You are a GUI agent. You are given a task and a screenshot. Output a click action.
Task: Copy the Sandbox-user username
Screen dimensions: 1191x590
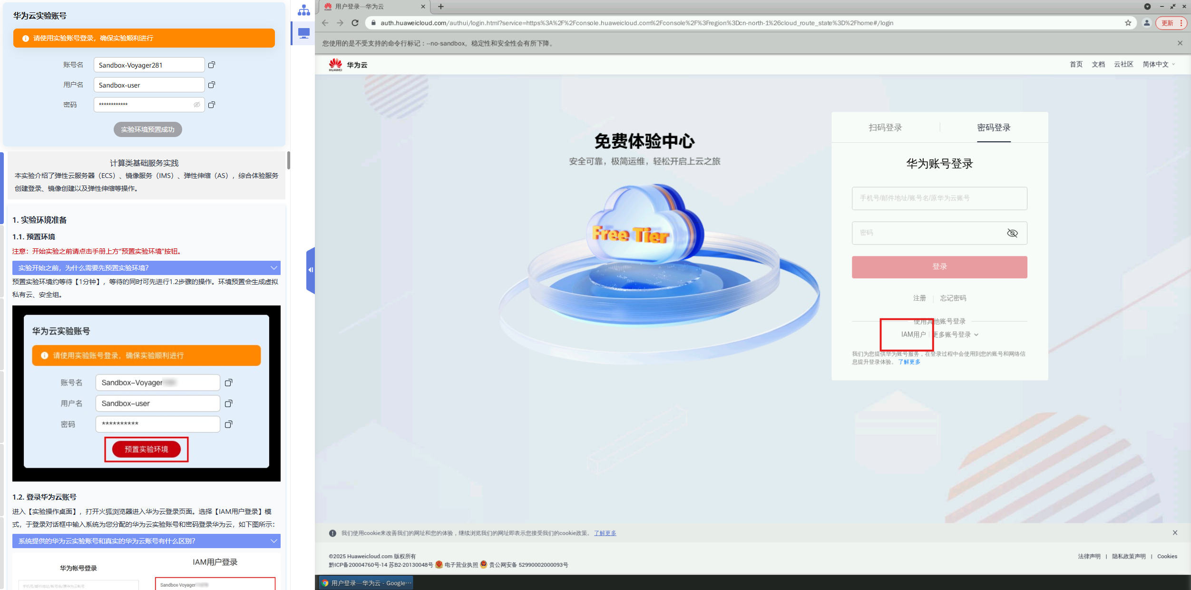point(212,85)
